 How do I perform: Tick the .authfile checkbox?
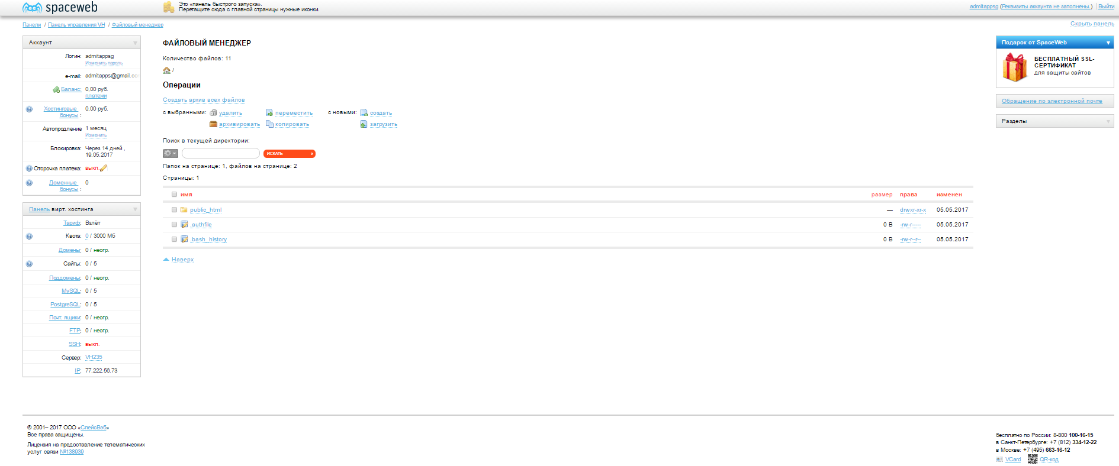174,225
